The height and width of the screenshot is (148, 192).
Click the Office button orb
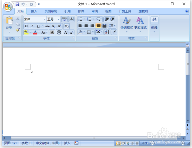[x=8, y=7]
